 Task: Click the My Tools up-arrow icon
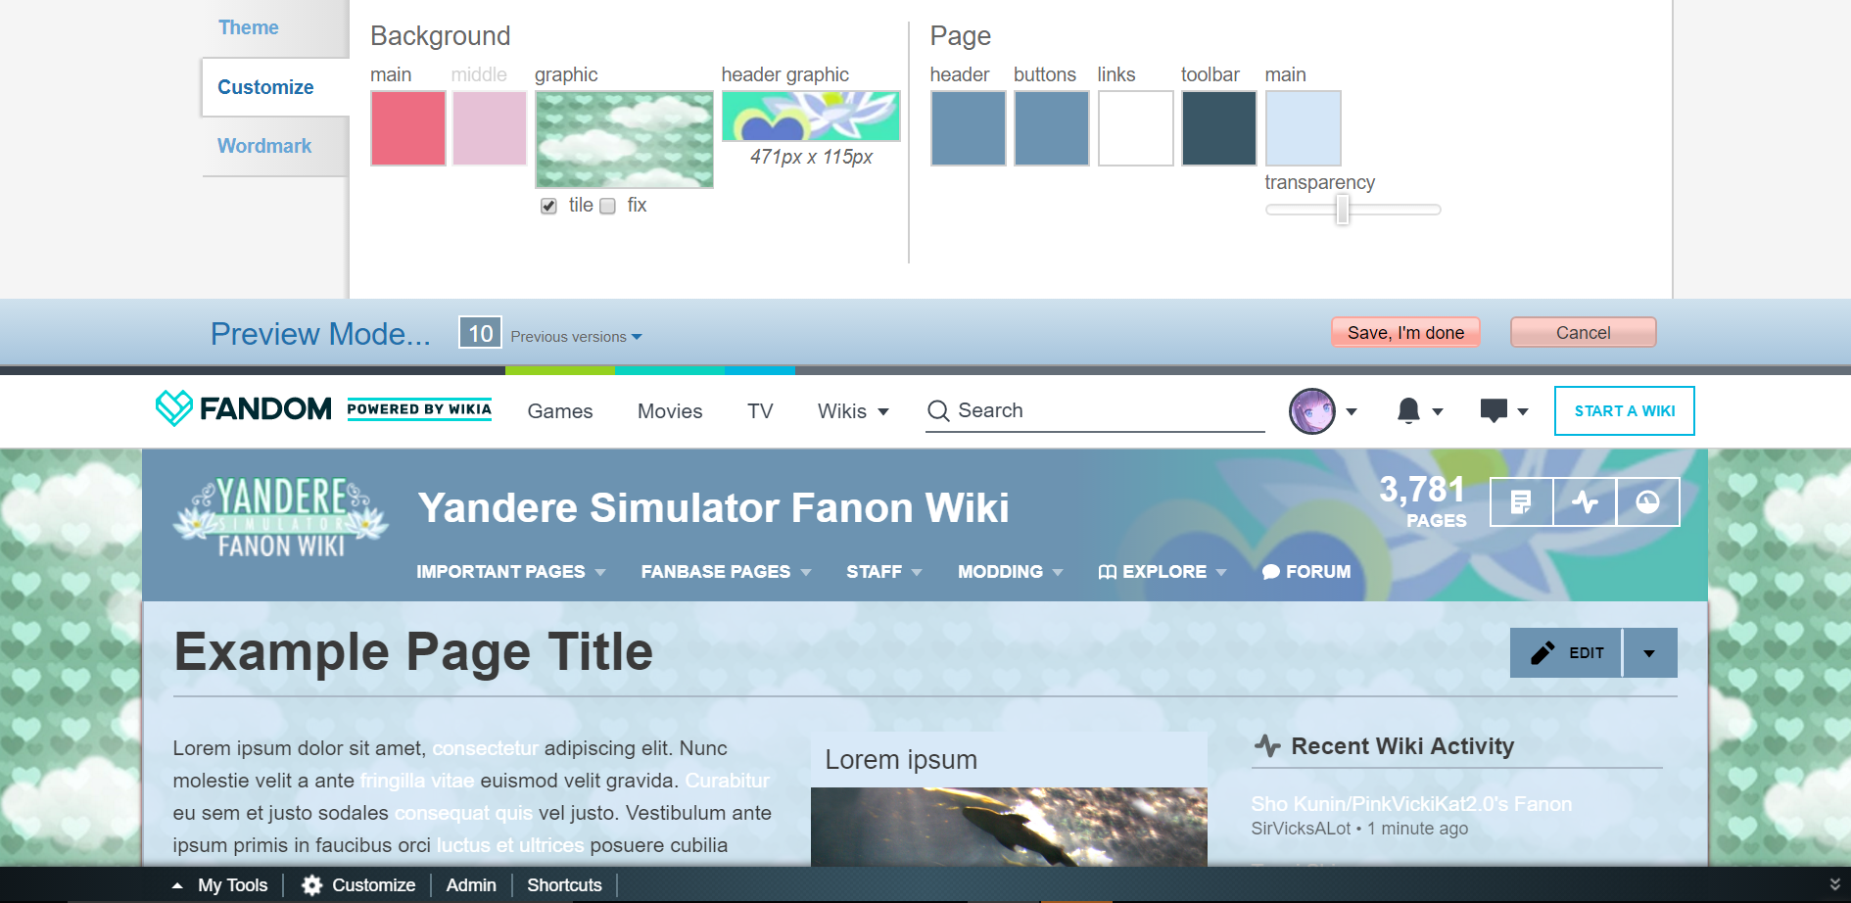click(x=177, y=885)
